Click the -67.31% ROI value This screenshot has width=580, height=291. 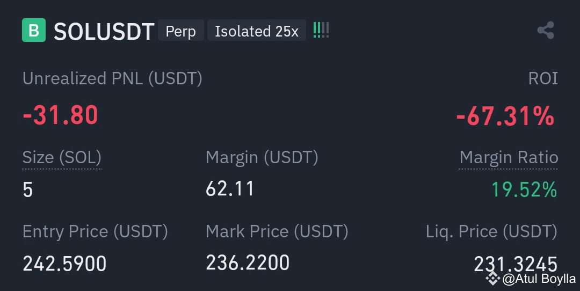[x=506, y=117]
